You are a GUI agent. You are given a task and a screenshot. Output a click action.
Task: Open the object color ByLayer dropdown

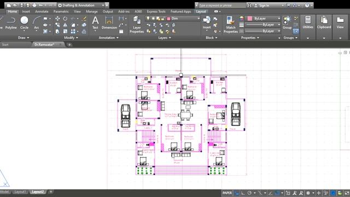click(x=263, y=19)
